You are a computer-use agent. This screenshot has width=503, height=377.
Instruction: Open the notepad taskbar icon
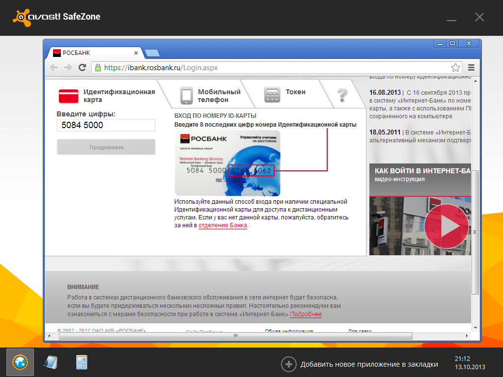coord(51,362)
